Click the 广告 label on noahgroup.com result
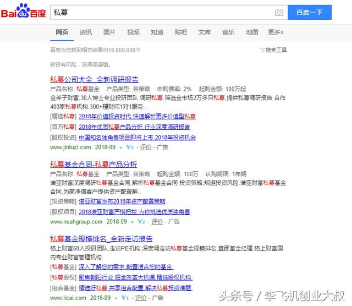Viewport: 352px width, 306px height. 174,222
